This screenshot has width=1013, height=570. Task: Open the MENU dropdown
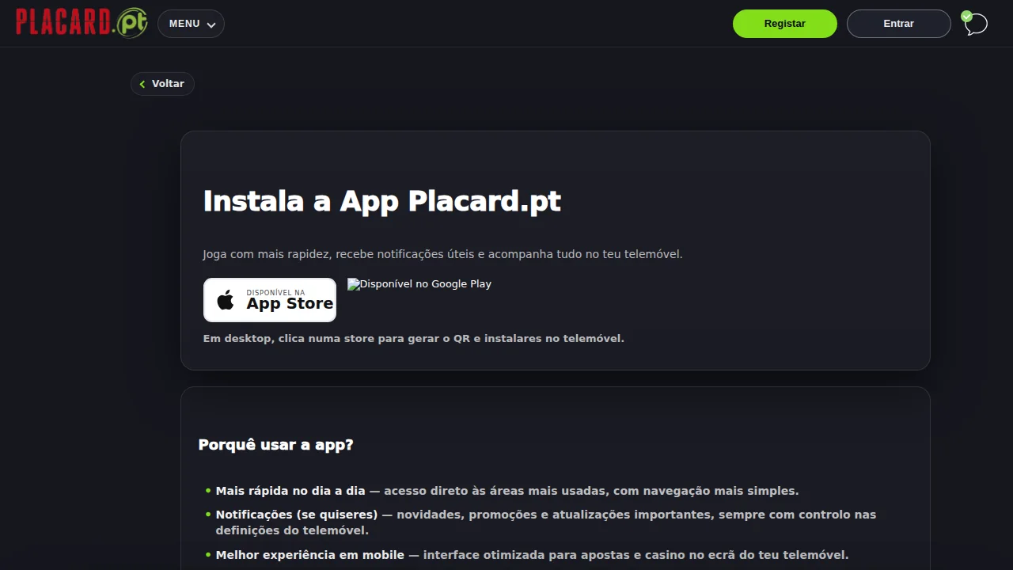pos(191,24)
